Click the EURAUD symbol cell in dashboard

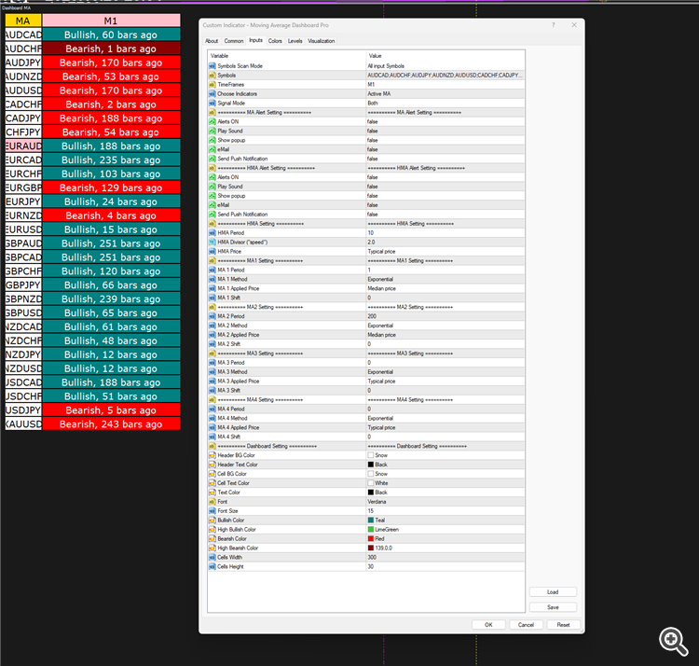tap(23, 146)
